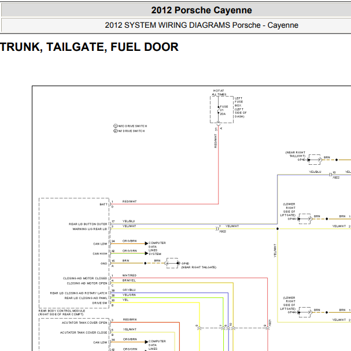Image resolution: width=351 pixels, height=351 pixels.
Task: Click the Hot At All Times label
Action: click(219, 93)
